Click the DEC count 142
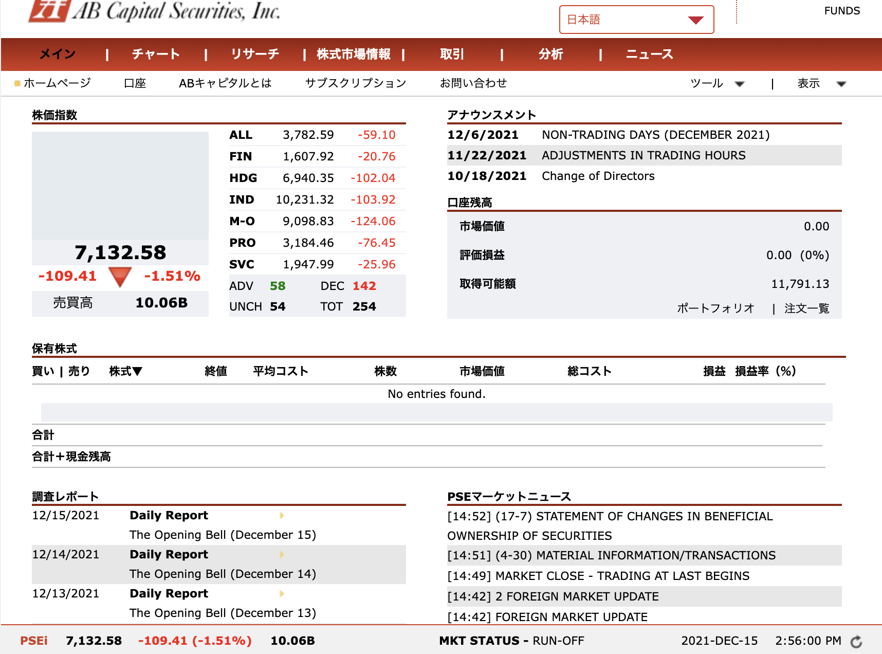Screen dimensions: 882x654 pyautogui.click(x=364, y=286)
